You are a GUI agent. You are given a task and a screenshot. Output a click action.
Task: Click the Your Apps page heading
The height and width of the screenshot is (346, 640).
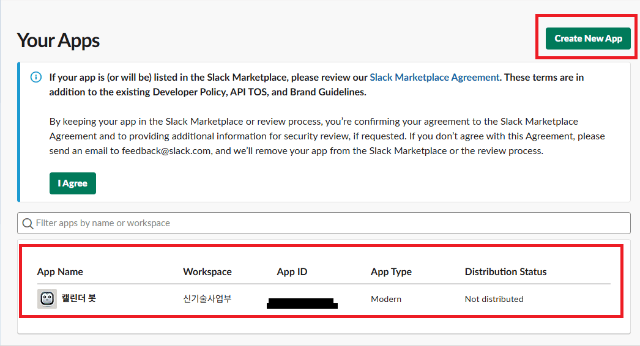(58, 40)
